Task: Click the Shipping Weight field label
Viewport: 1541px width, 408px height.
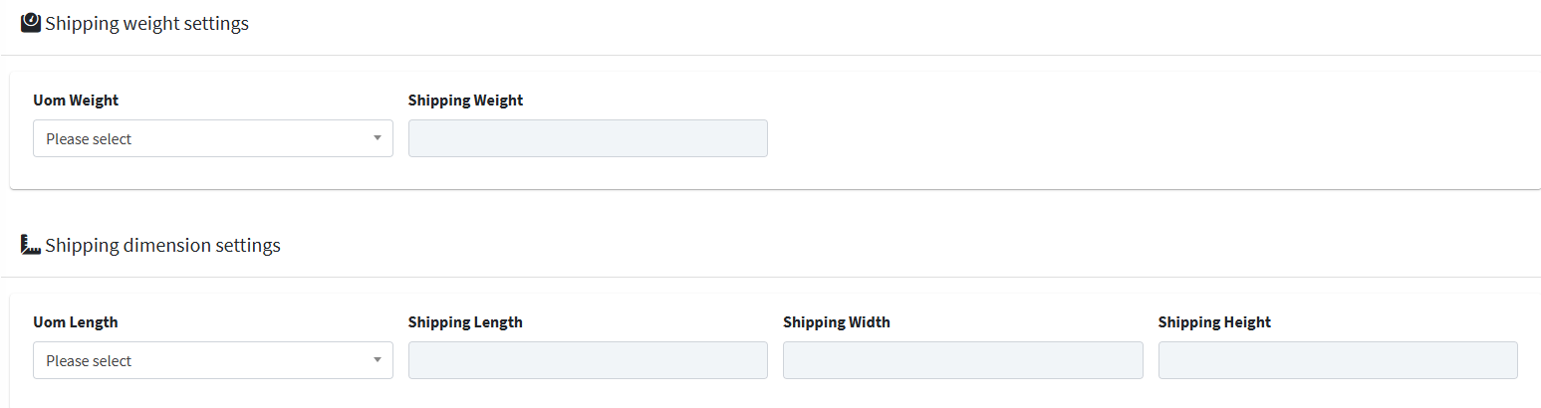Action: [x=466, y=101]
